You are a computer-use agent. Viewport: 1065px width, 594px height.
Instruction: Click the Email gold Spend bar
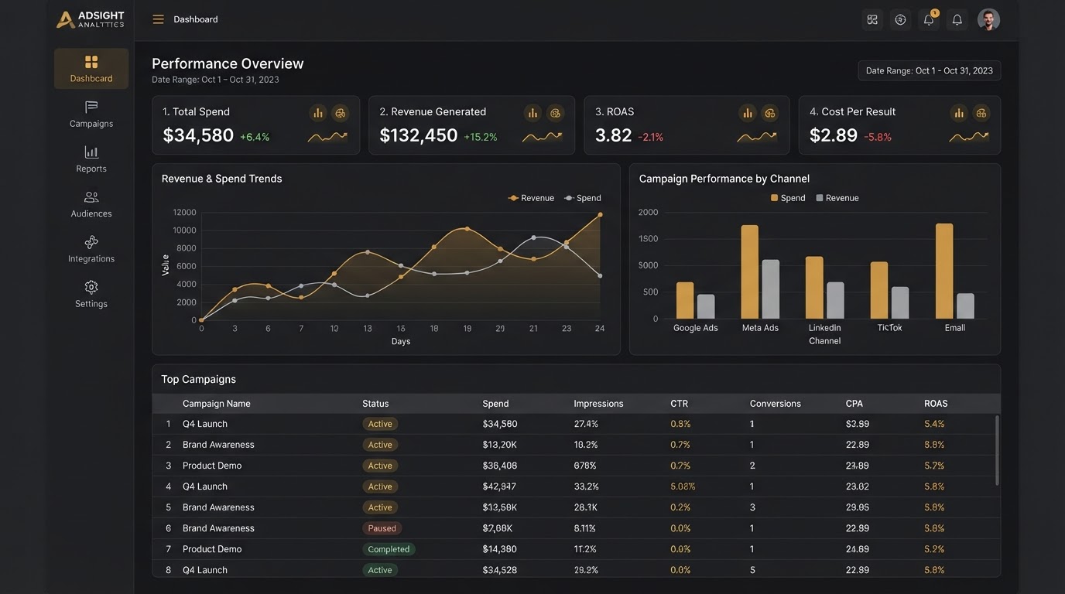(944, 271)
